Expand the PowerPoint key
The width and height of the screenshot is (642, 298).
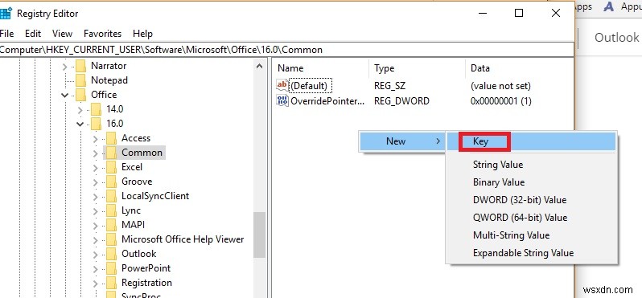[x=95, y=269]
